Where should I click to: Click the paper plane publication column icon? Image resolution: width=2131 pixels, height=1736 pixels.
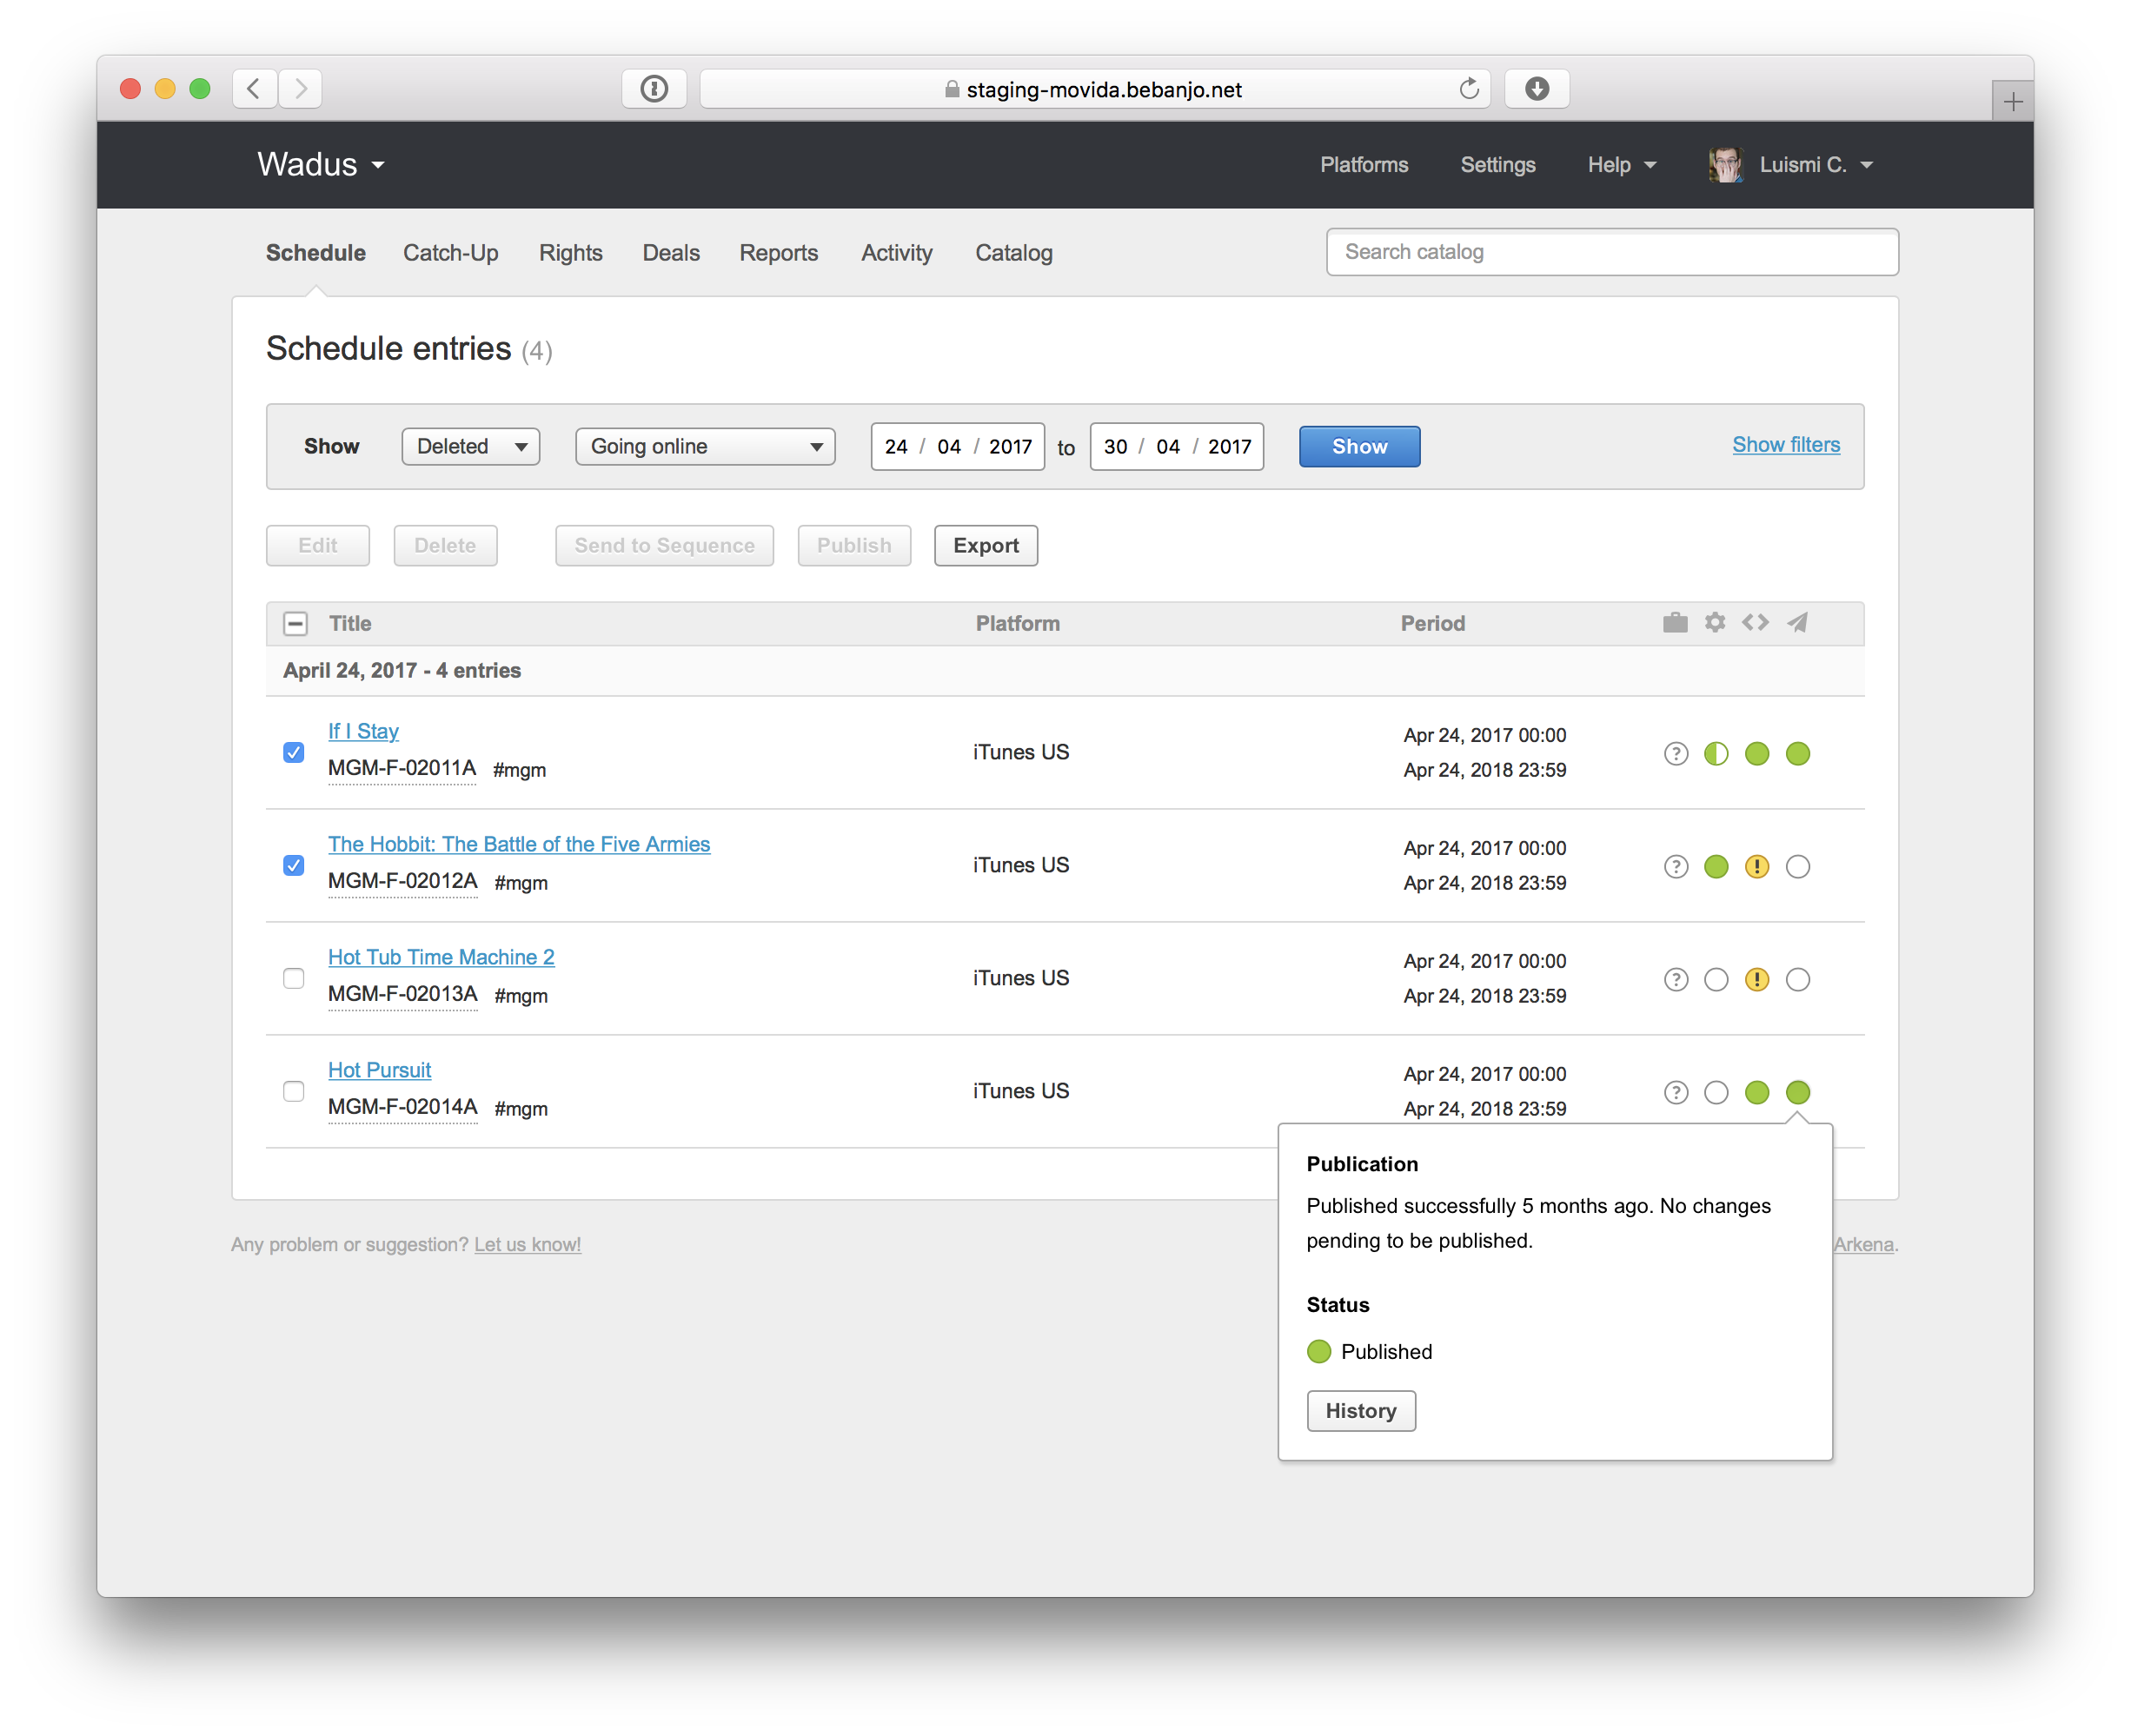(1797, 623)
